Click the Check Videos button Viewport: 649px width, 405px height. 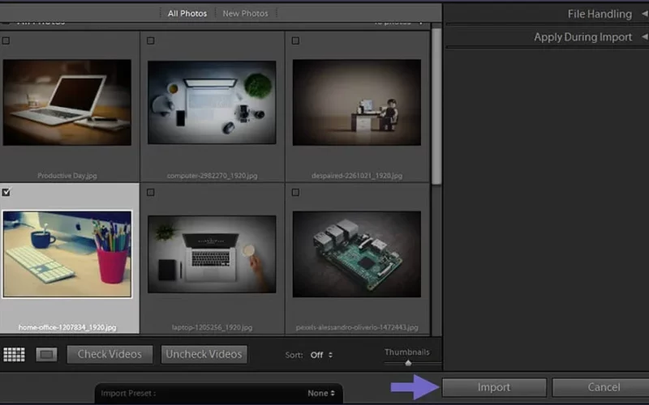point(110,355)
